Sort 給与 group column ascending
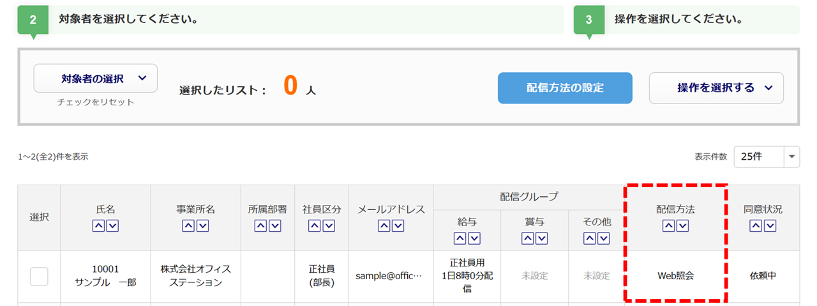The height and width of the screenshot is (306, 817). (x=460, y=238)
